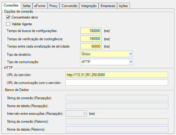Click the Intervalo entre execuções (Recepção) field
The height and width of the screenshot is (135, 176).
coord(76,113)
